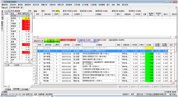Uncheck 流水 checkbox for row FROP01846A
The image size is (178, 97).
point(171,67)
